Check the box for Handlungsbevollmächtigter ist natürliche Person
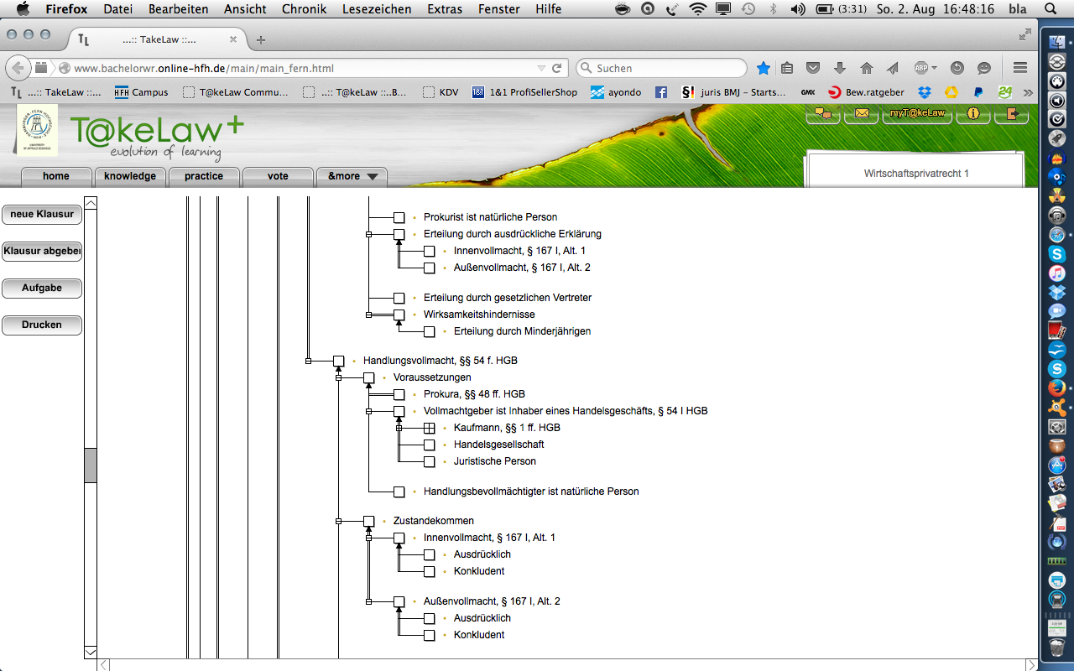The height and width of the screenshot is (671, 1074). click(x=399, y=492)
